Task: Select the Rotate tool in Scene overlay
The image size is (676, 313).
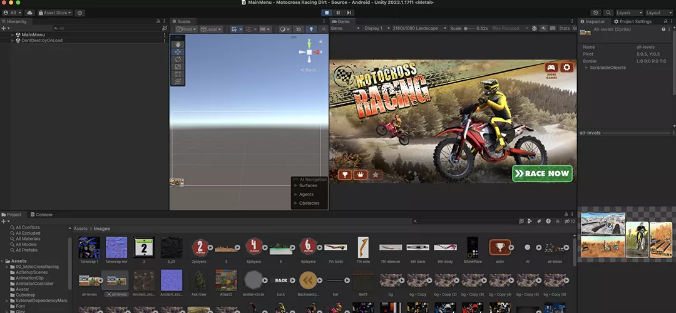Action: click(x=178, y=59)
